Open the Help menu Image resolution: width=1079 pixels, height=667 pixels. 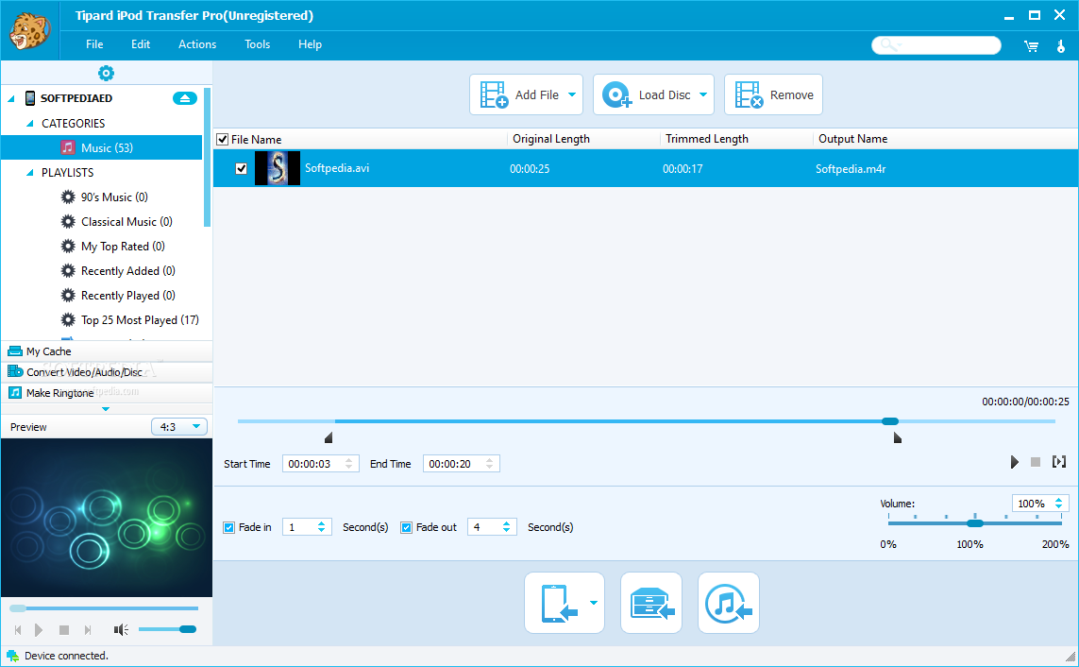pos(310,44)
